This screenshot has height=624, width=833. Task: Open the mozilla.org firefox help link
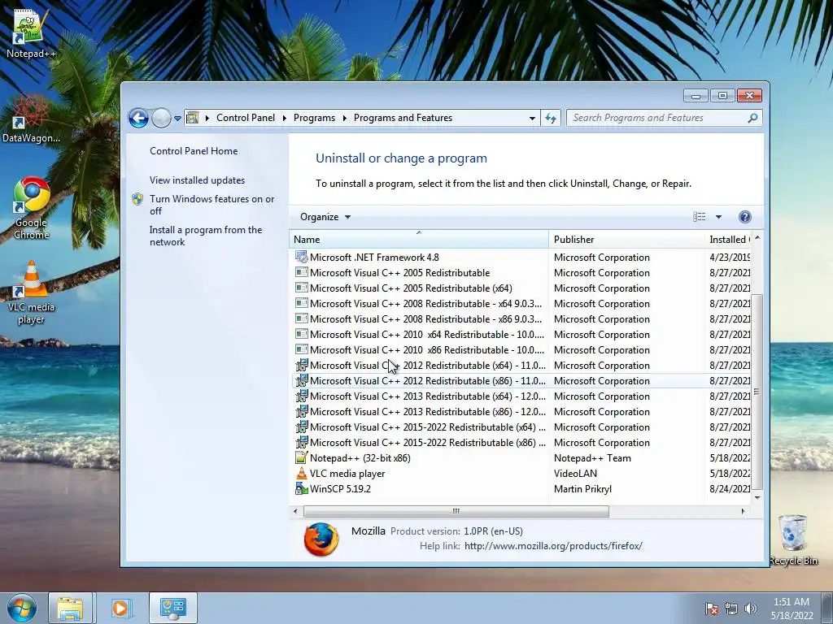click(x=553, y=545)
